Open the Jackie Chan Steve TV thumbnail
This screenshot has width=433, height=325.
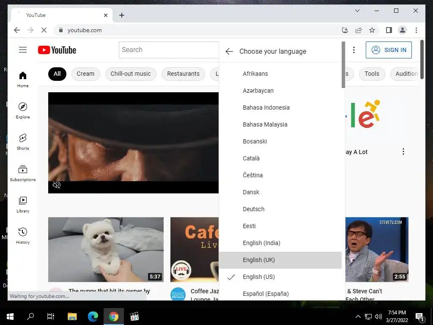click(377, 250)
